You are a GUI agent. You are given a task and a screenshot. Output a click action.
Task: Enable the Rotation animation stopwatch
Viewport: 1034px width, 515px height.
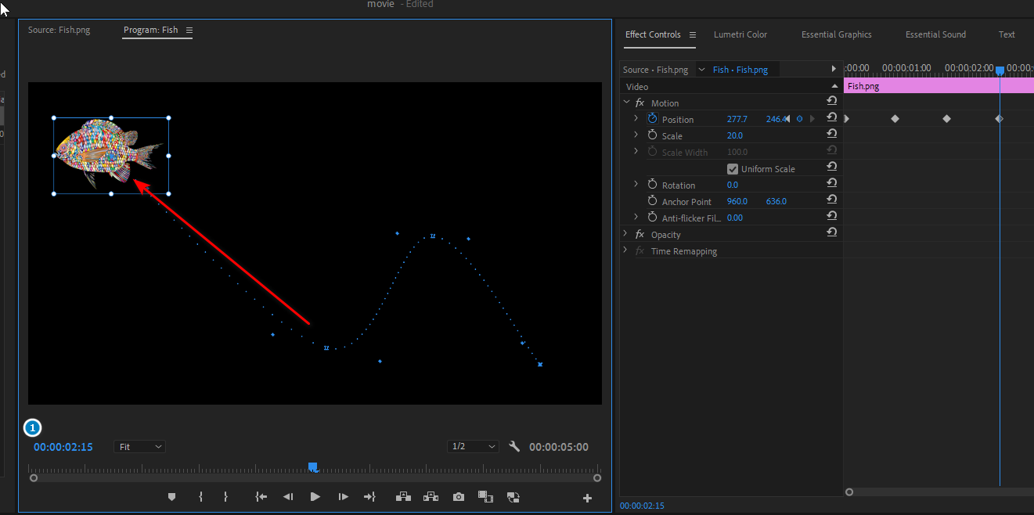coord(653,185)
